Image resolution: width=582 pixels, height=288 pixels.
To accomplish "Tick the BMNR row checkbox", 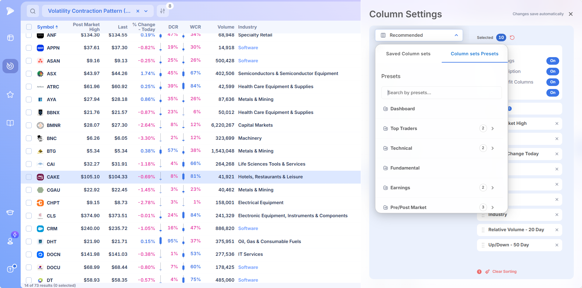I will (x=29, y=125).
